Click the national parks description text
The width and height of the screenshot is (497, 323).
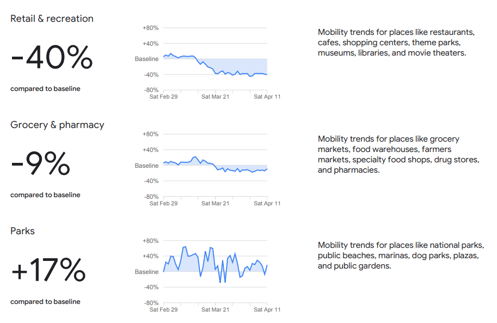click(x=401, y=255)
